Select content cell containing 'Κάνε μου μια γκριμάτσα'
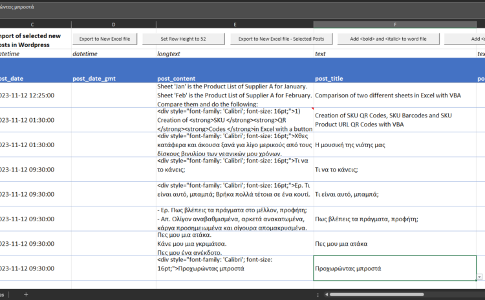The image size is (485, 300). [x=235, y=243]
